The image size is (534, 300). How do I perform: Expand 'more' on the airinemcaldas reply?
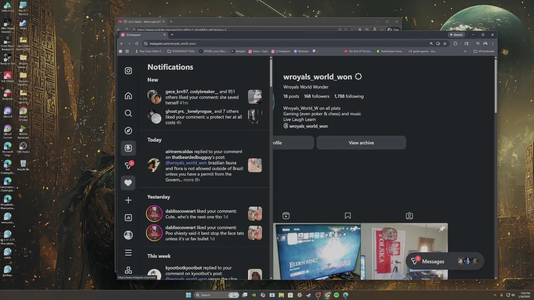tap(189, 180)
